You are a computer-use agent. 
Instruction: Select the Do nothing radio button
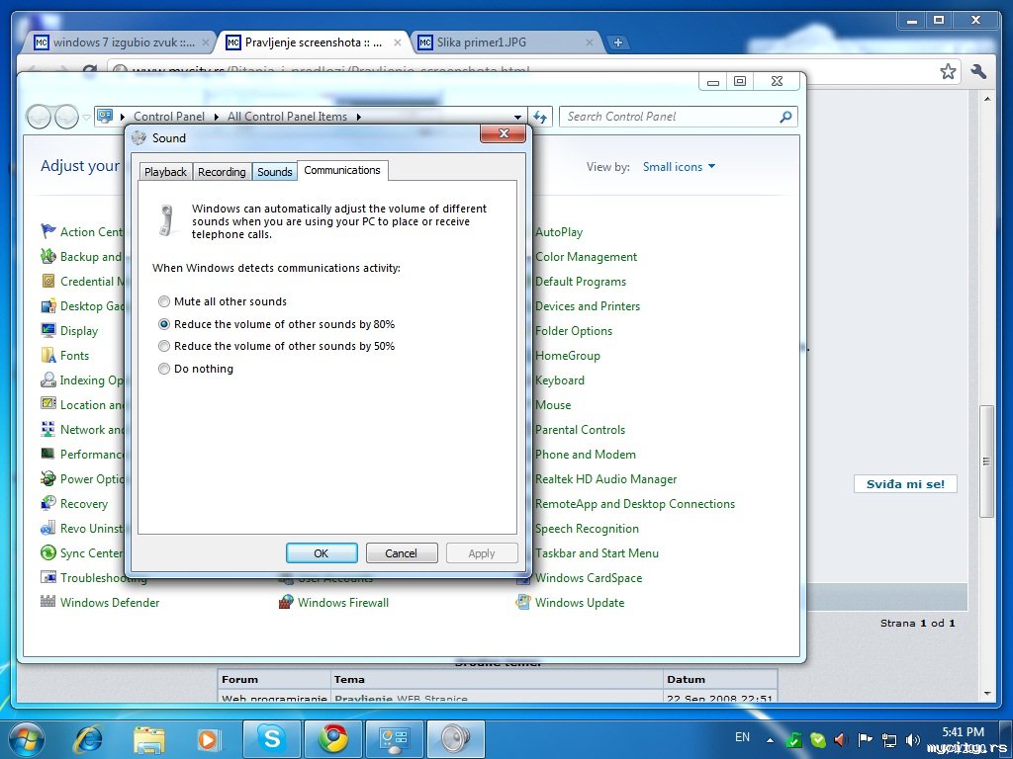pyautogui.click(x=164, y=370)
